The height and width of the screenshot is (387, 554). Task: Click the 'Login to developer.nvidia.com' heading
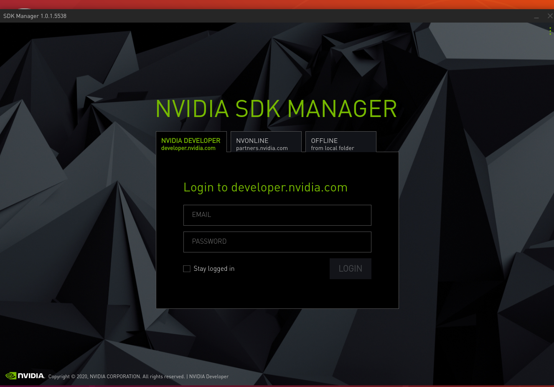pyautogui.click(x=266, y=187)
